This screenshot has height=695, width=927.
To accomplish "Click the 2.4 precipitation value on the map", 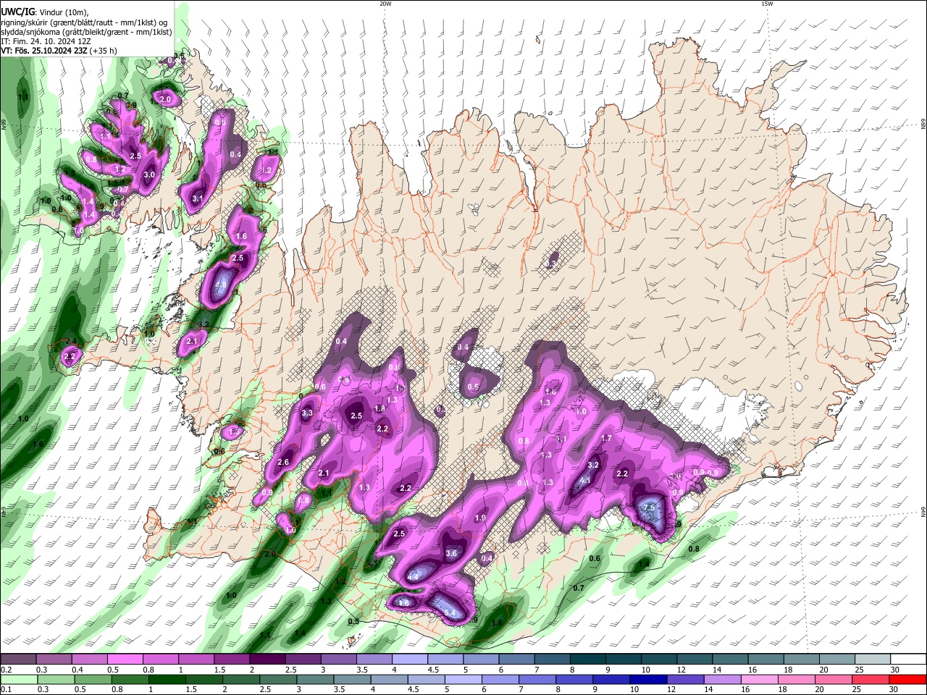I will click(72, 342).
